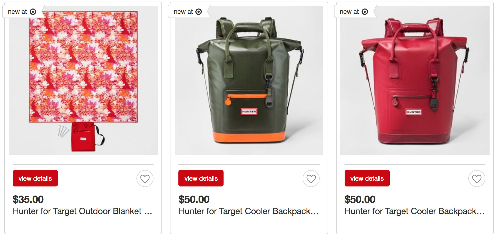View details for the Outdoor Blanket
This screenshot has height=238, width=497.
coord(35,178)
